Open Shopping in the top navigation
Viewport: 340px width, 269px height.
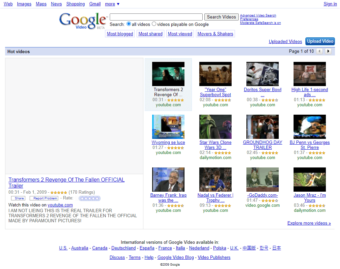click(x=75, y=4)
